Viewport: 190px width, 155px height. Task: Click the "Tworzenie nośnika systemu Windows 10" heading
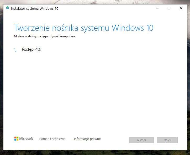coord(83,28)
